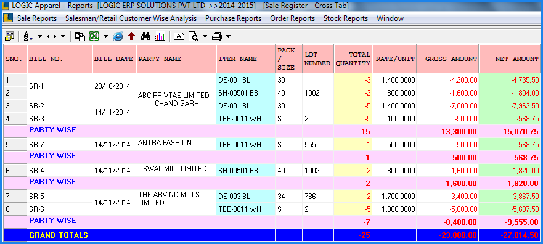The height and width of the screenshot is (244, 543).
Task: Click the LOGIC Apparel title bar icon
Action: [5, 6]
